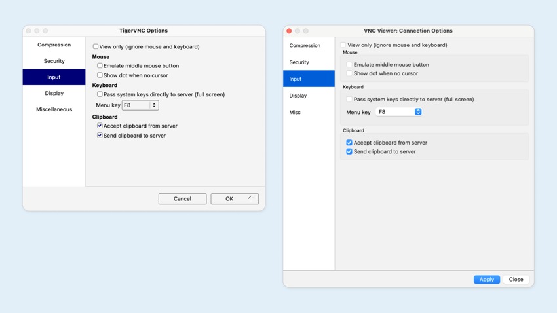Close VNC Viewer window with red button
The height and width of the screenshot is (313, 557).
(x=289, y=31)
